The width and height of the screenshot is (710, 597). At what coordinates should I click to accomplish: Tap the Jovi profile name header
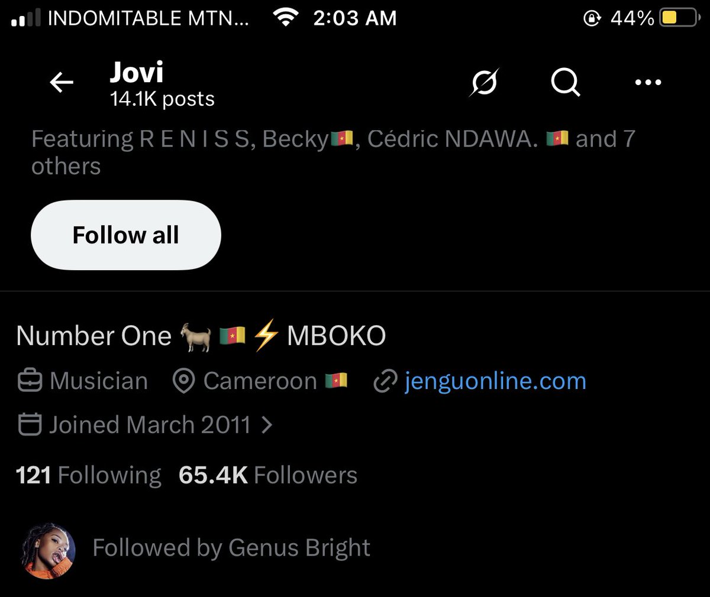137,72
